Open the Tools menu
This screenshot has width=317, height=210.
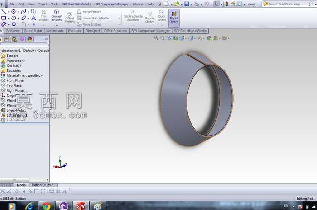[55, 4]
